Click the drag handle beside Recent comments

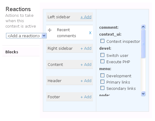coord(49,30)
